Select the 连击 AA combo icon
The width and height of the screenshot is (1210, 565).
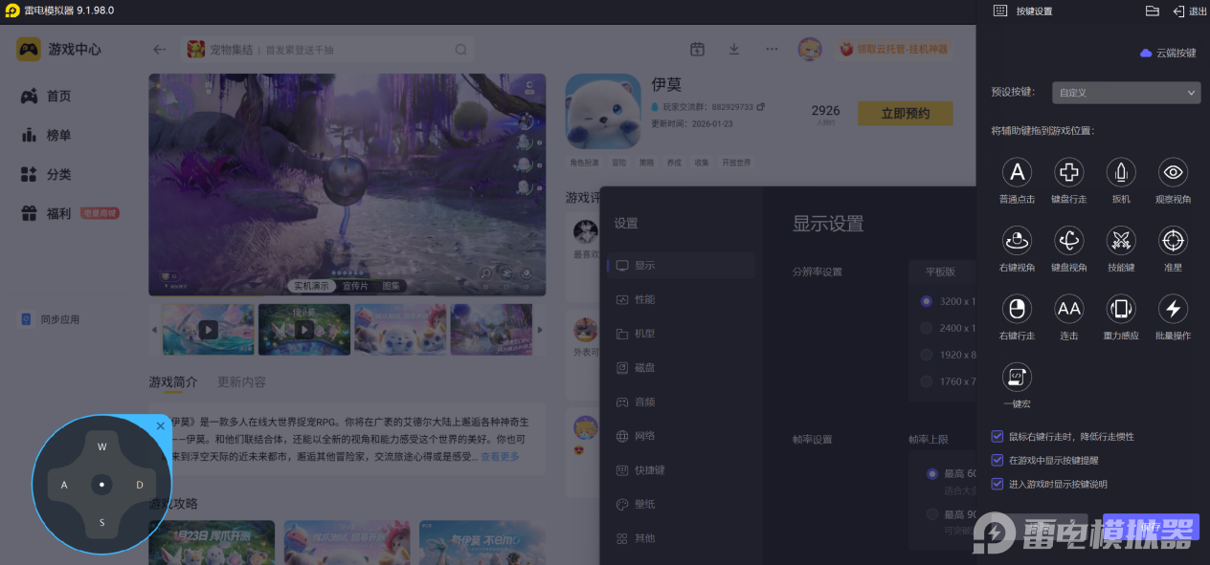coord(1068,308)
